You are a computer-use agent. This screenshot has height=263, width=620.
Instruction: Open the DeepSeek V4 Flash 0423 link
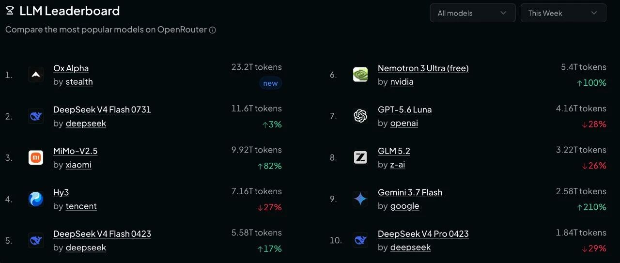point(102,233)
